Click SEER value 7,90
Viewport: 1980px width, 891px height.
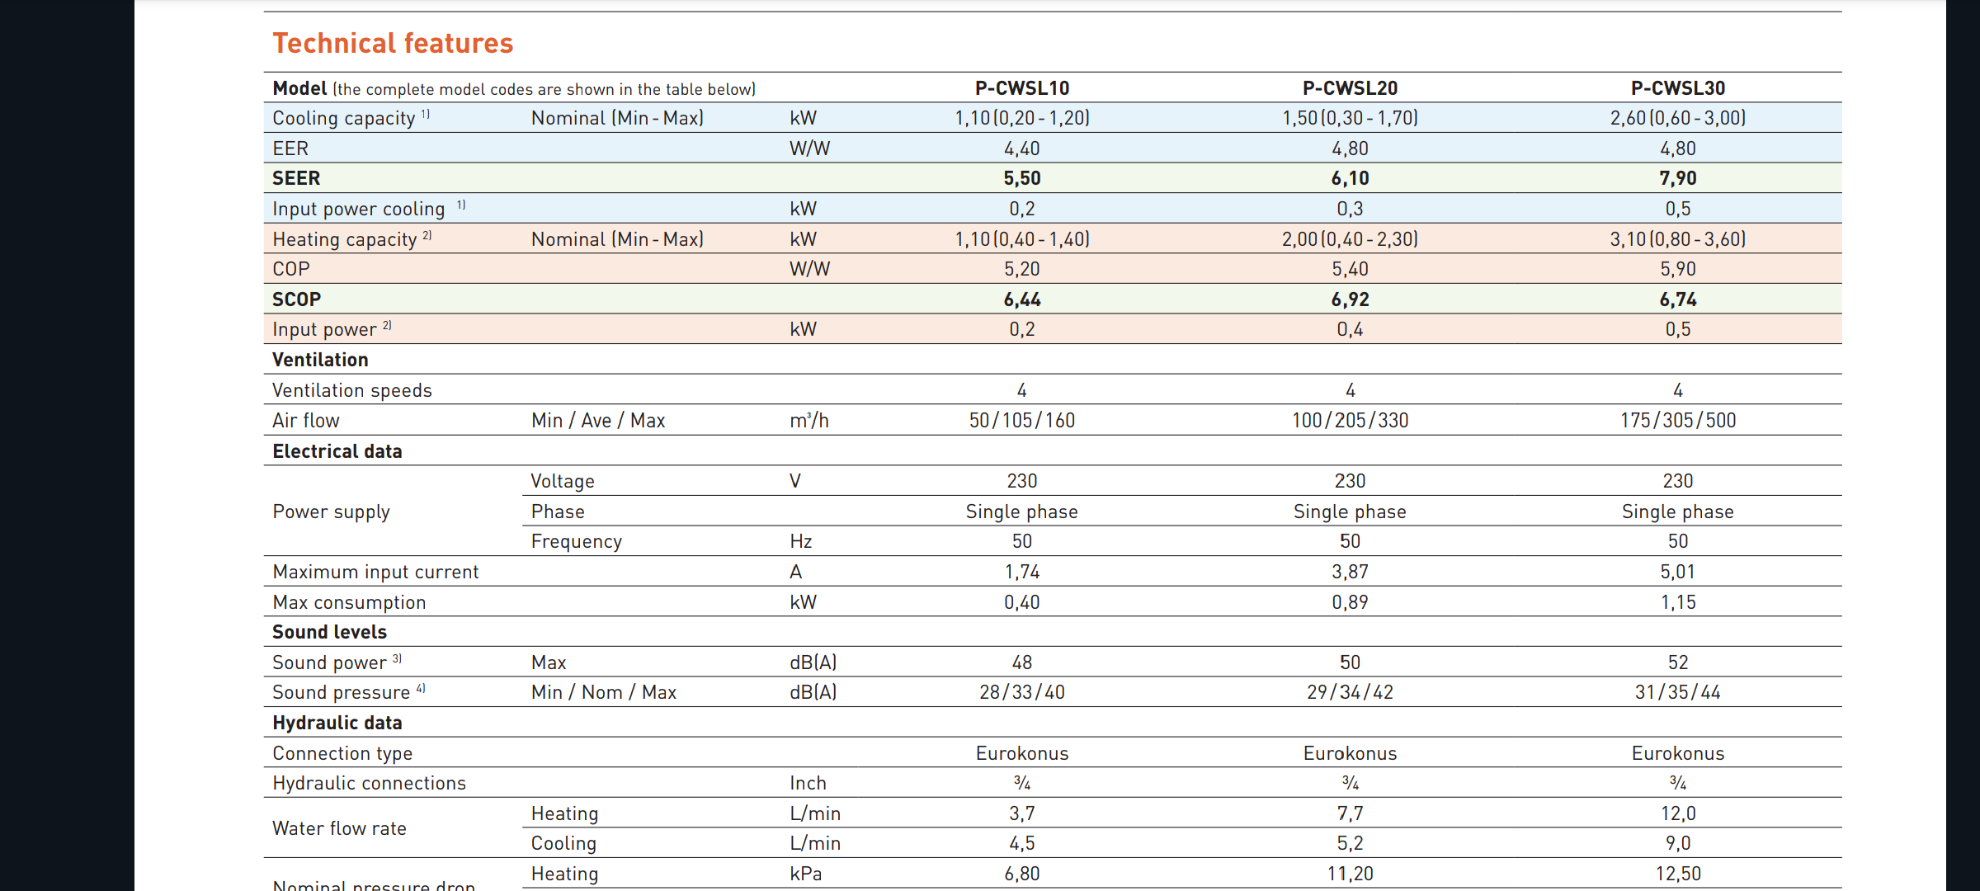click(x=1678, y=178)
